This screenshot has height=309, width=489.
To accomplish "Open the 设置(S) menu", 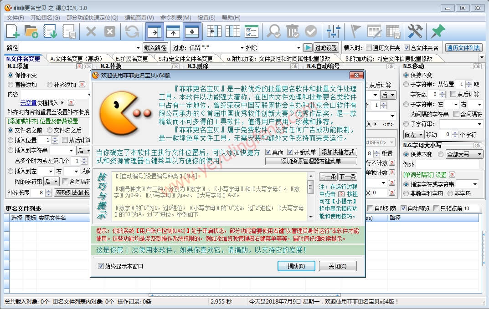I will click(x=206, y=17).
